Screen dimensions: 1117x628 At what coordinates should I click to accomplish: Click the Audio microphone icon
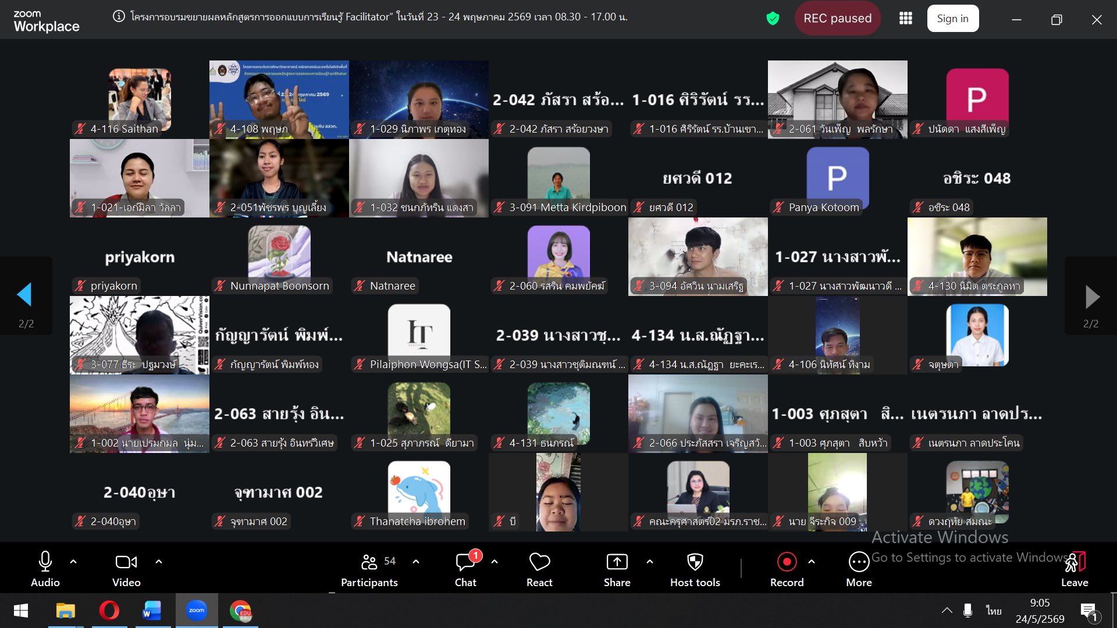click(45, 562)
